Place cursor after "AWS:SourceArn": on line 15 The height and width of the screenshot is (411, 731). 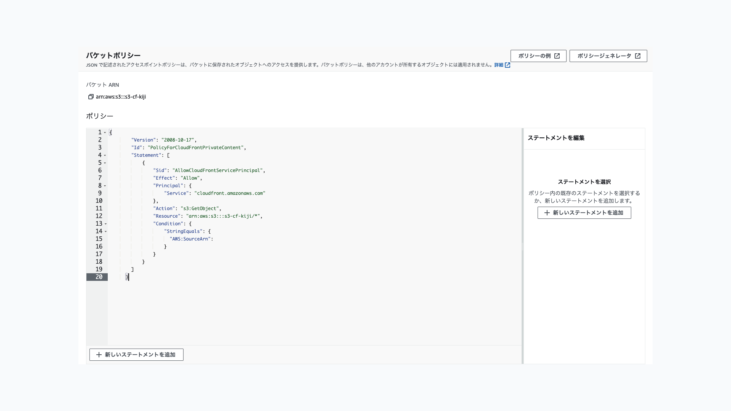[214, 239]
